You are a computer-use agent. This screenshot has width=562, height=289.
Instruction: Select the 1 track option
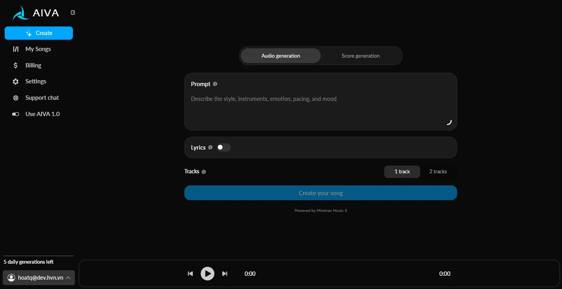coord(402,171)
